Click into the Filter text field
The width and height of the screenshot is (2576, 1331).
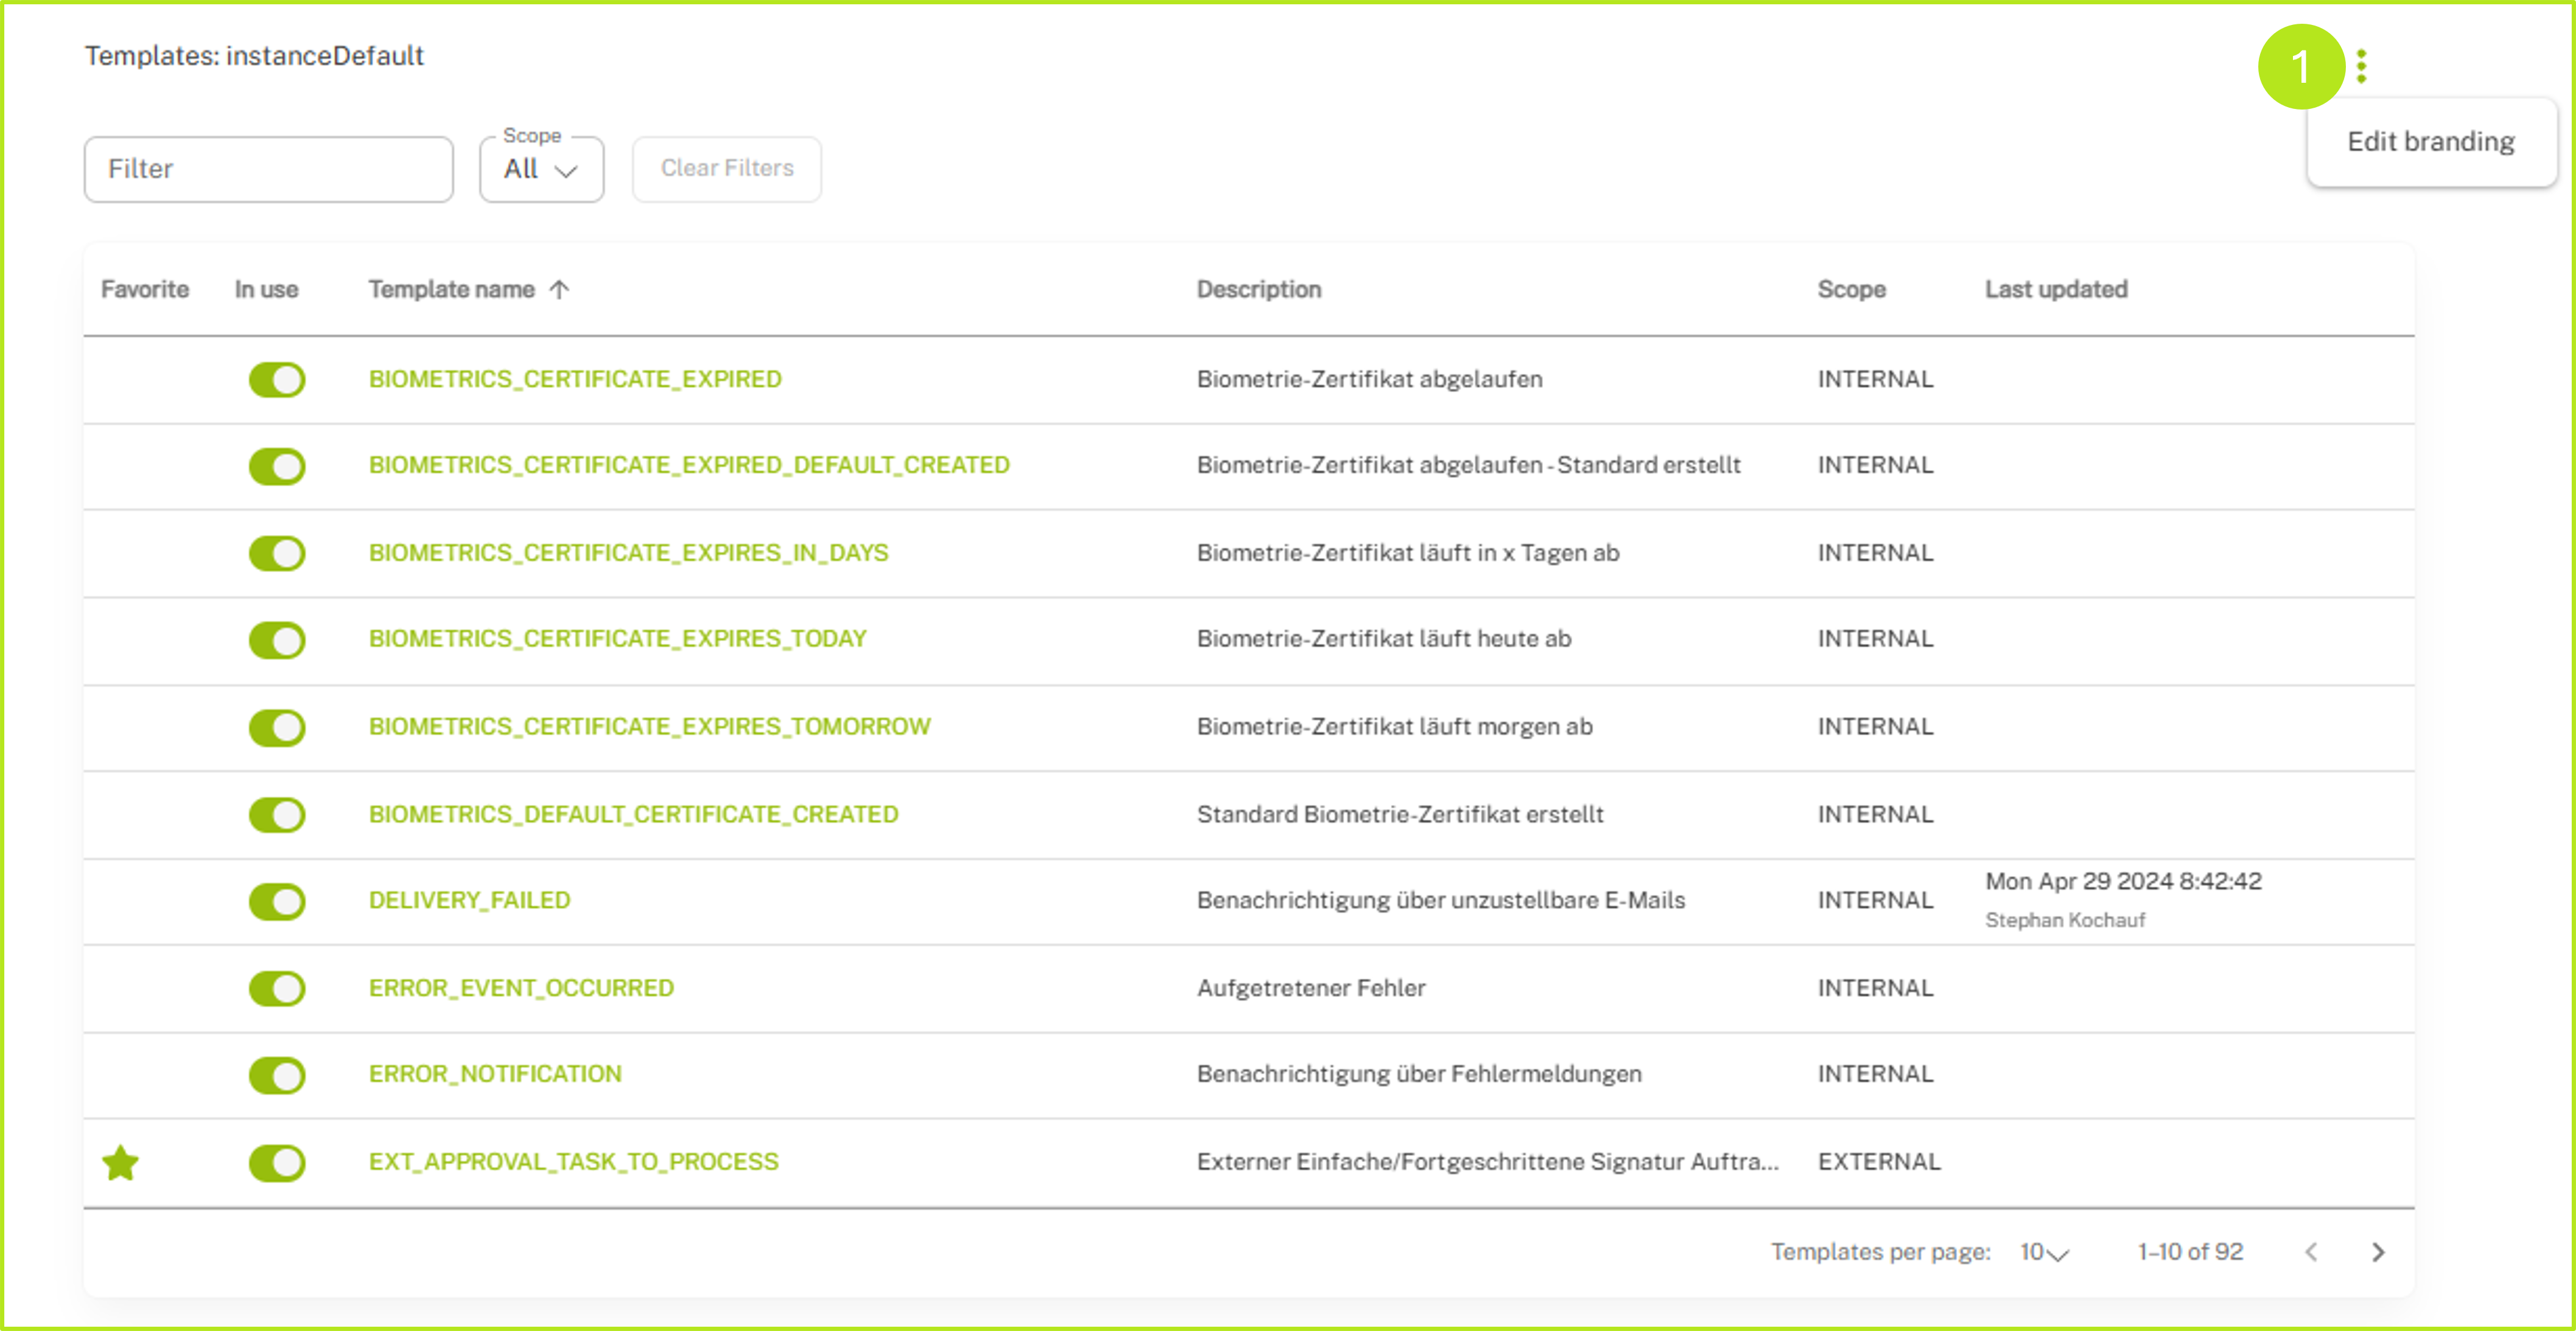point(268,169)
